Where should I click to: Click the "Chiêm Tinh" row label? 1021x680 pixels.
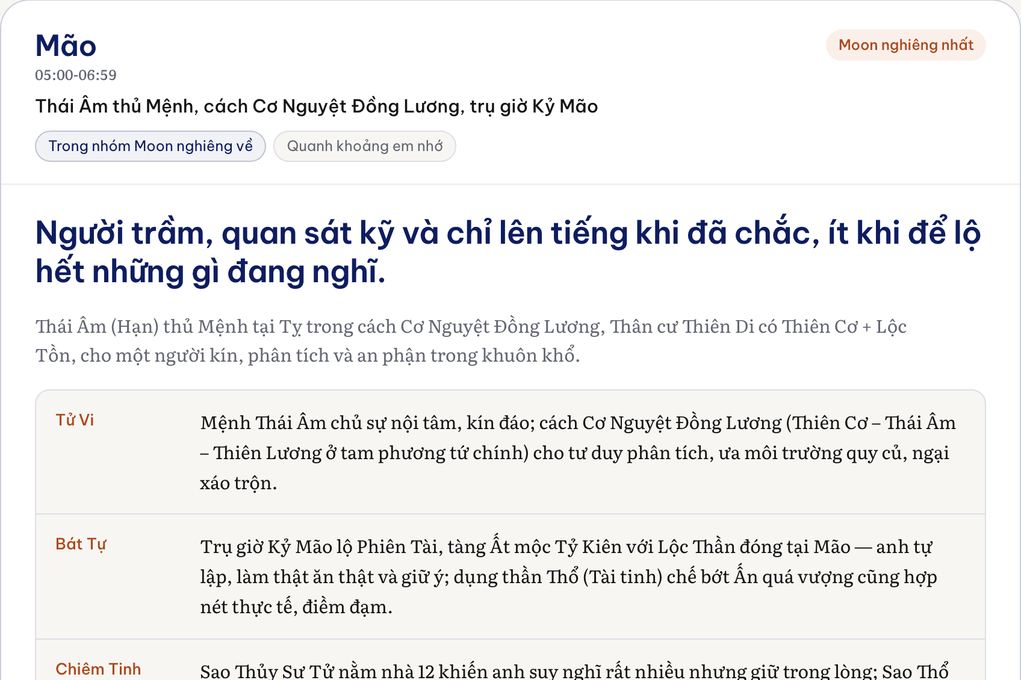(x=98, y=669)
